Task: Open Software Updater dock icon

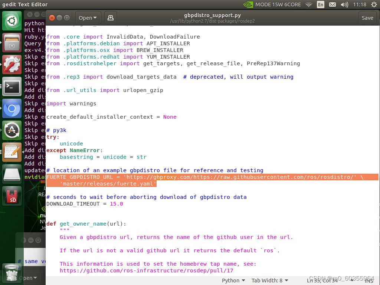Action: (x=12, y=130)
